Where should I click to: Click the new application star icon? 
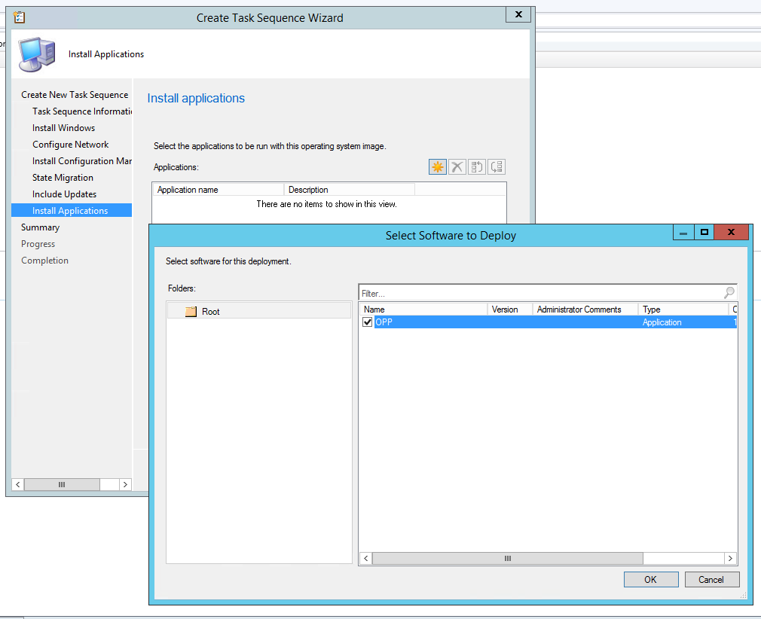438,166
